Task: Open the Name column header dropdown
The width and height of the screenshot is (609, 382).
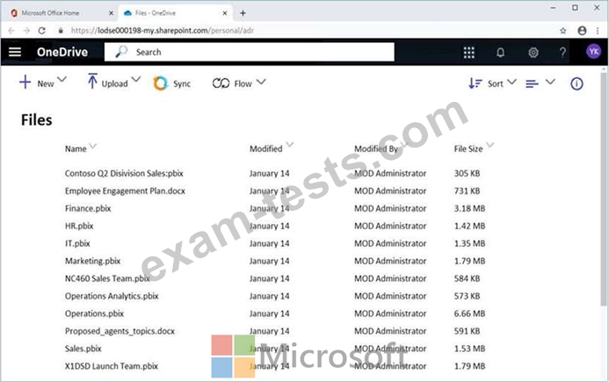Action: tap(93, 146)
